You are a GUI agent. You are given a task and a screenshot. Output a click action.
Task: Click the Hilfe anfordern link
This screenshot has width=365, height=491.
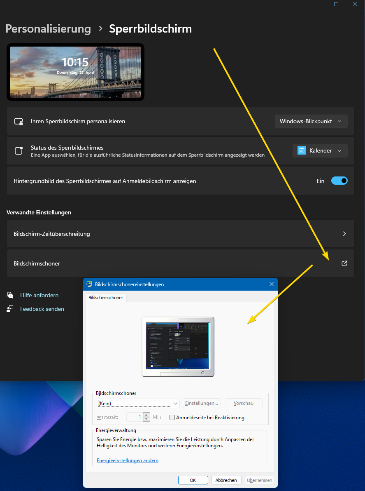(x=40, y=295)
